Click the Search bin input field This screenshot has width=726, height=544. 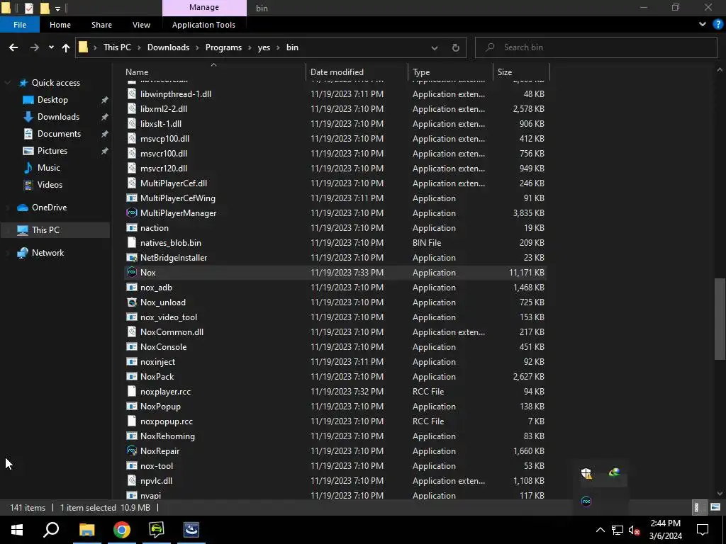point(596,47)
